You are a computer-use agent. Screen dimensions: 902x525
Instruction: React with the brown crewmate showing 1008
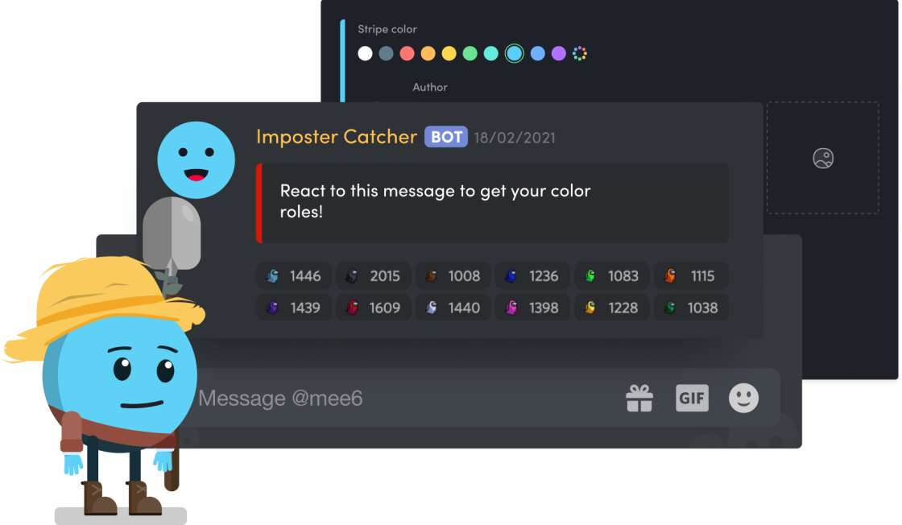(x=453, y=276)
